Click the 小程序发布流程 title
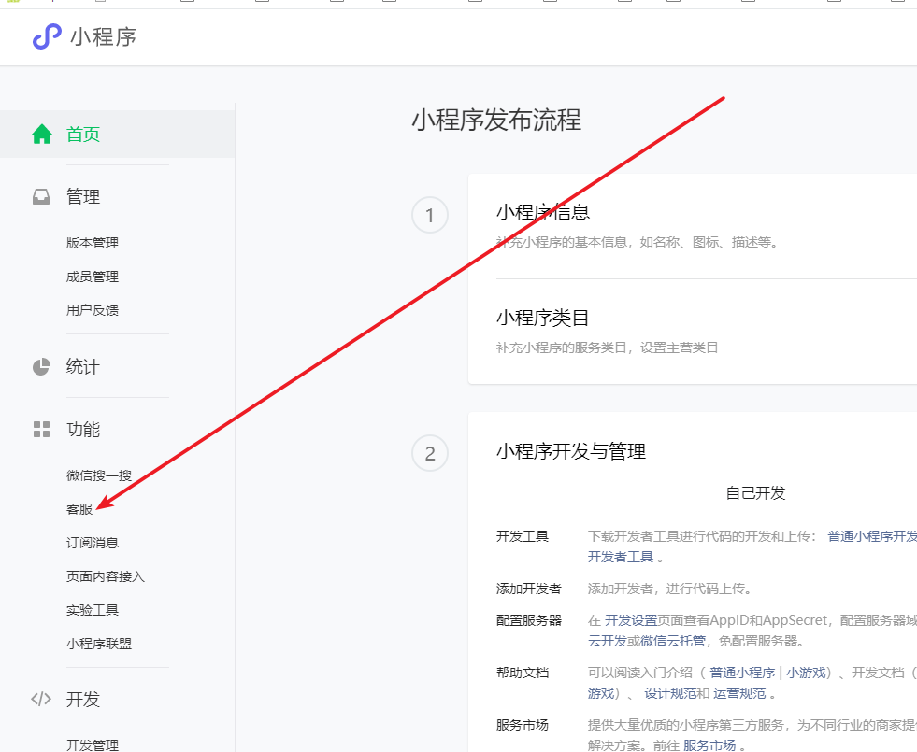The width and height of the screenshot is (917, 752). point(496,120)
